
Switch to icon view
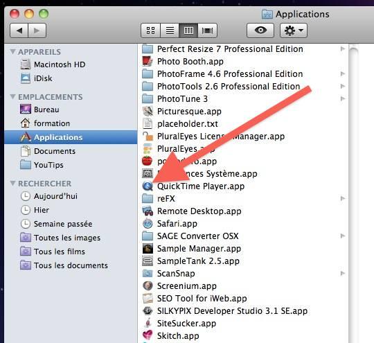point(150,30)
